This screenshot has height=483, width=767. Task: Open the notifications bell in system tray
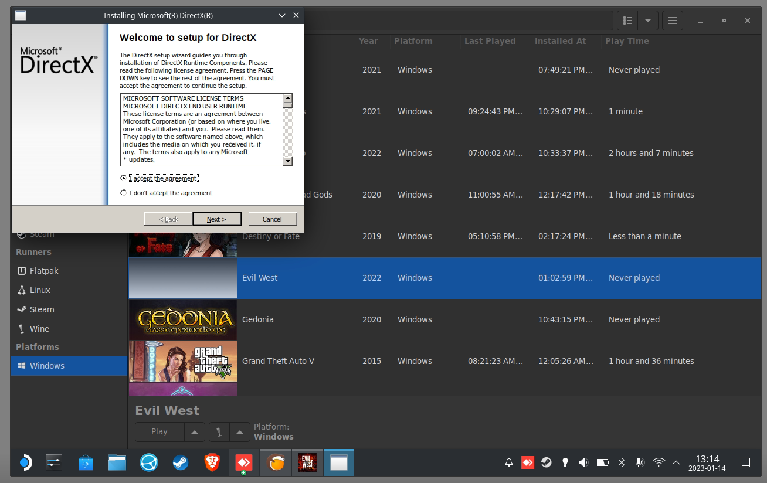click(509, 463)
